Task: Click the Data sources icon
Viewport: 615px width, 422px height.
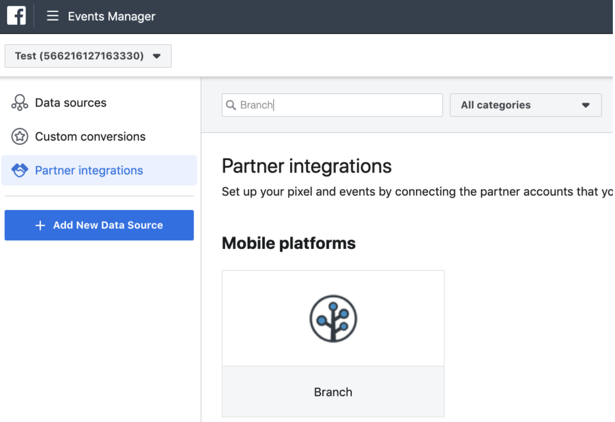Action: [19, 103]
